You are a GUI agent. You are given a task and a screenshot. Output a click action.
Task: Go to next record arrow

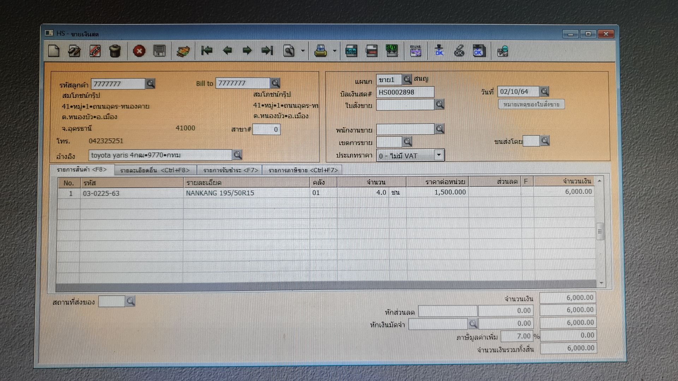[247, 51]
